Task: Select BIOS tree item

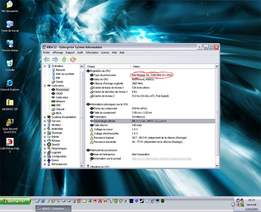Action: (58, 113)
